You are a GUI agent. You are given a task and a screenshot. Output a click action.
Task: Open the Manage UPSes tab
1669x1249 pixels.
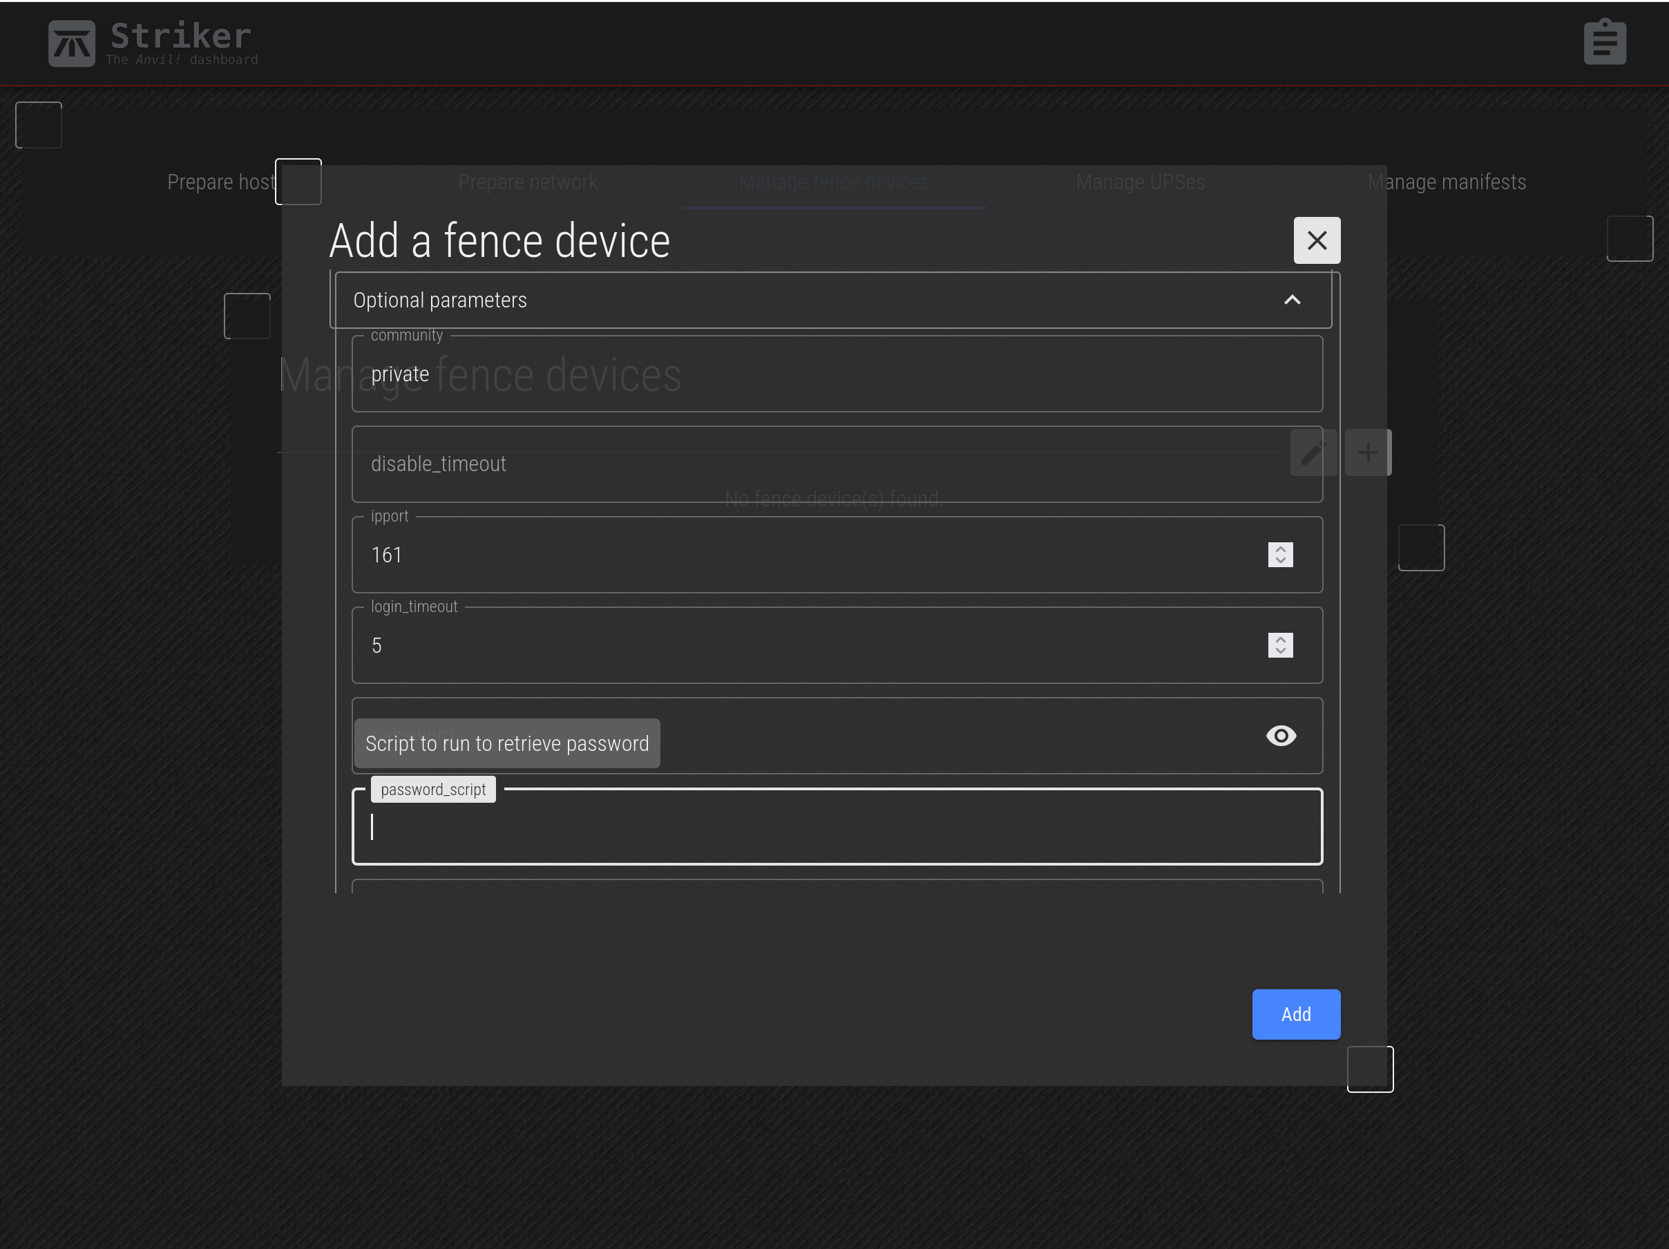(1140, 182)
